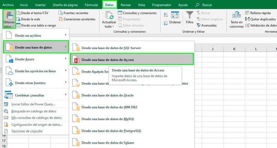The image size is (277, 148).
Task: Select Desde una base de datos de SQL Server
Action: (132, 48)
